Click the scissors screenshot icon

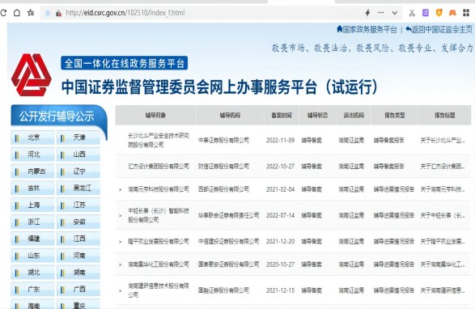(x=412, y=13)
